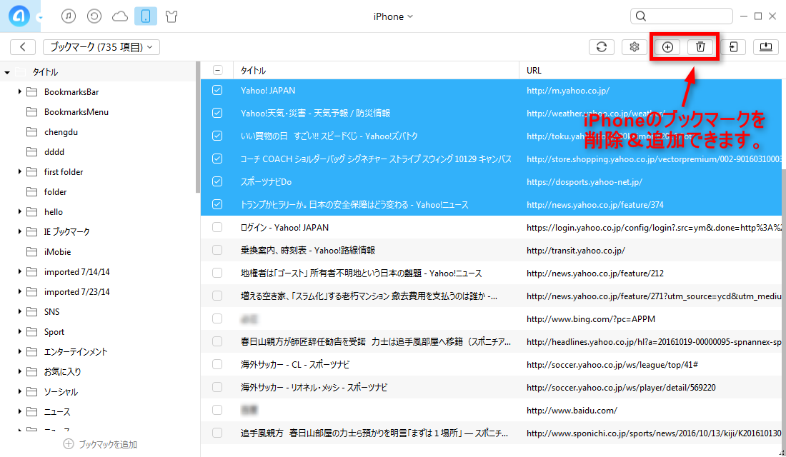The height and width of the screenshot is (457, 786).
Task: Select the ソーシャル folder
Action: [x=61, y=392]
